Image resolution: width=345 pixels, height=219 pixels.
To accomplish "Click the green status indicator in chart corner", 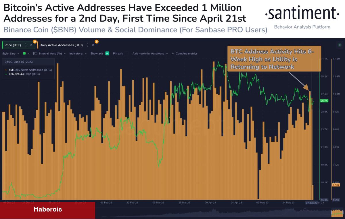I will click(340, 45).
